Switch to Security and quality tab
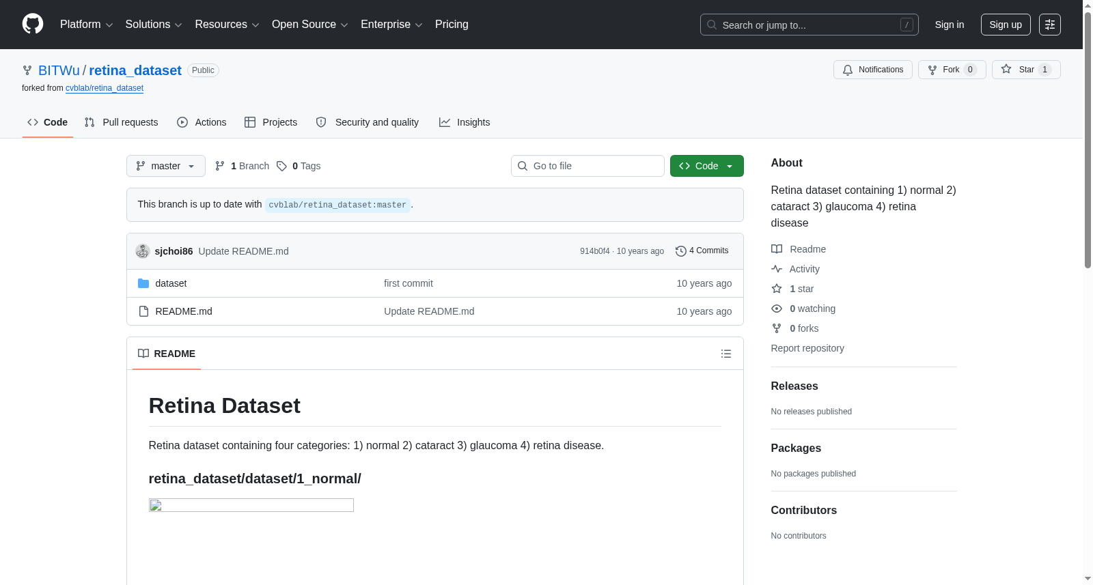Viewport: 1093px width, 585px height. point(368,122)
